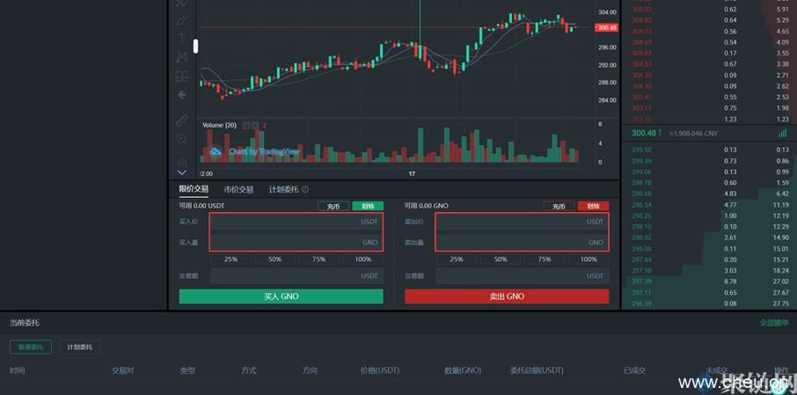Image resolution: width=797 pixels, height=395 pixels.
Task: Select 50% of buy amount
Action: tap(274, 260)
